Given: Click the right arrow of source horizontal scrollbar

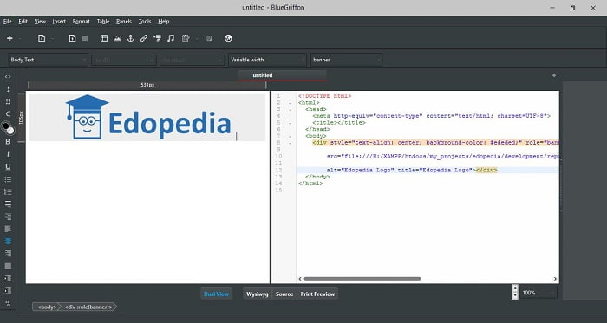Looking at the screenshot, I should [x=555, y=279].
